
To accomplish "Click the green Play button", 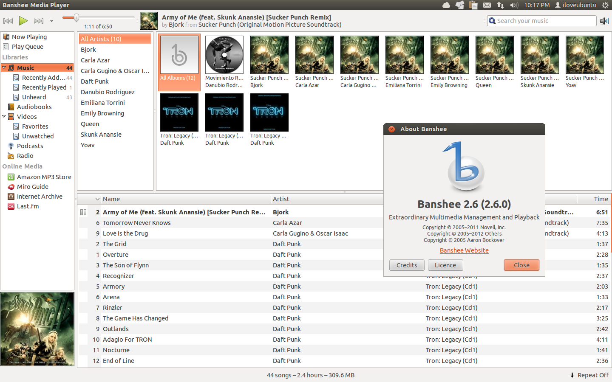I will [x=23, y=21].
